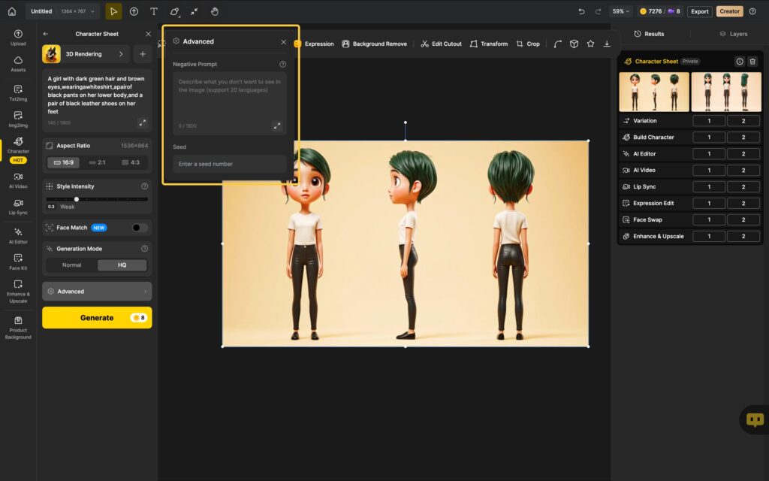The width and height of the screenshot is (769, 481).
Task: Open AI Video in the left sidebar
Action: point(18,180)
